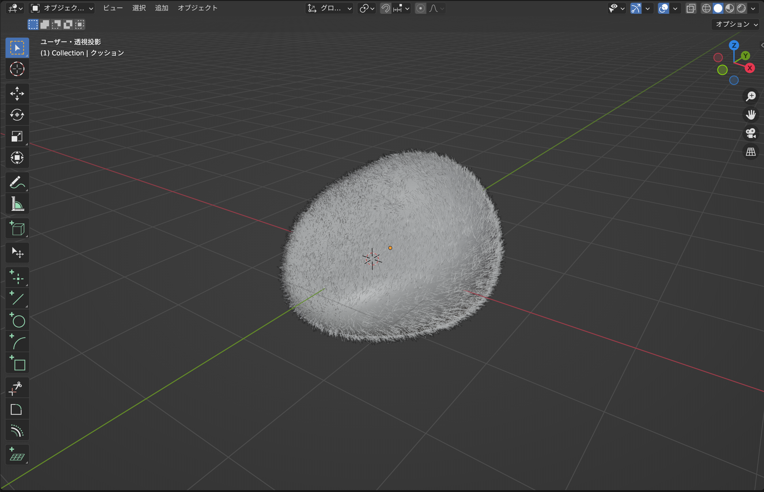Choose set new selection mode
This screenshot has height=492, width=764.
33,24
